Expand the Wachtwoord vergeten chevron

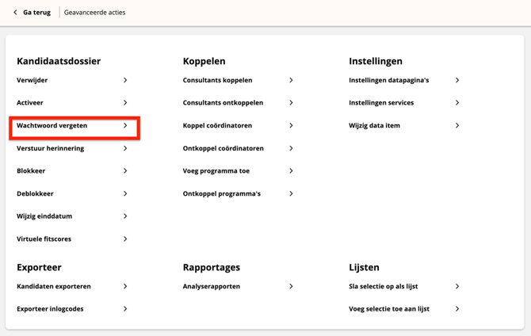click(x=125, y=125)
